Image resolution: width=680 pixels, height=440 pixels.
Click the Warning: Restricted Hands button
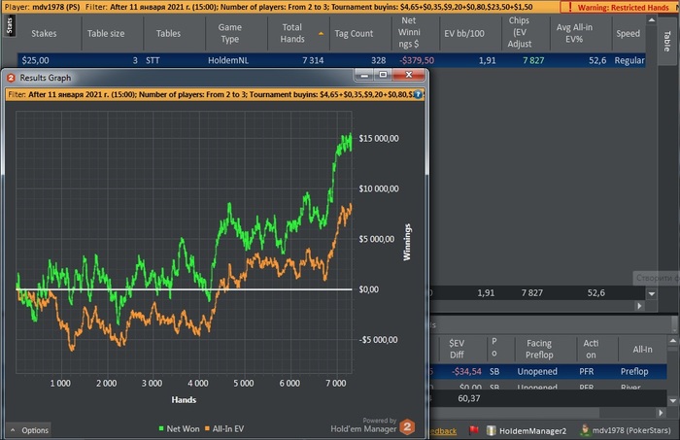pyautogui.click(x=620, y=8)
